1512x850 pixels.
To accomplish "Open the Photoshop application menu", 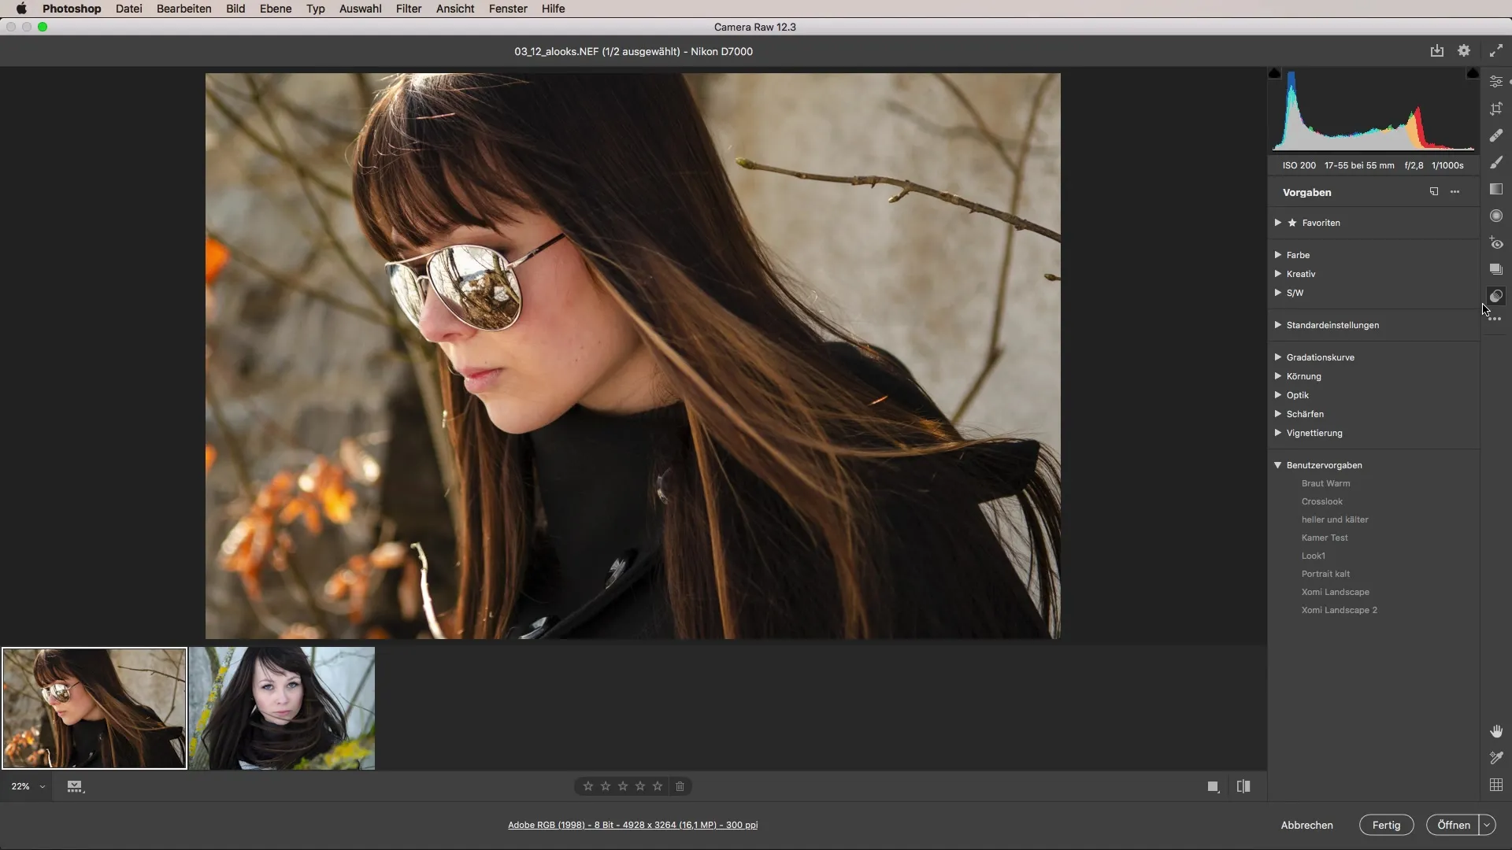I will tap(72, 9).
